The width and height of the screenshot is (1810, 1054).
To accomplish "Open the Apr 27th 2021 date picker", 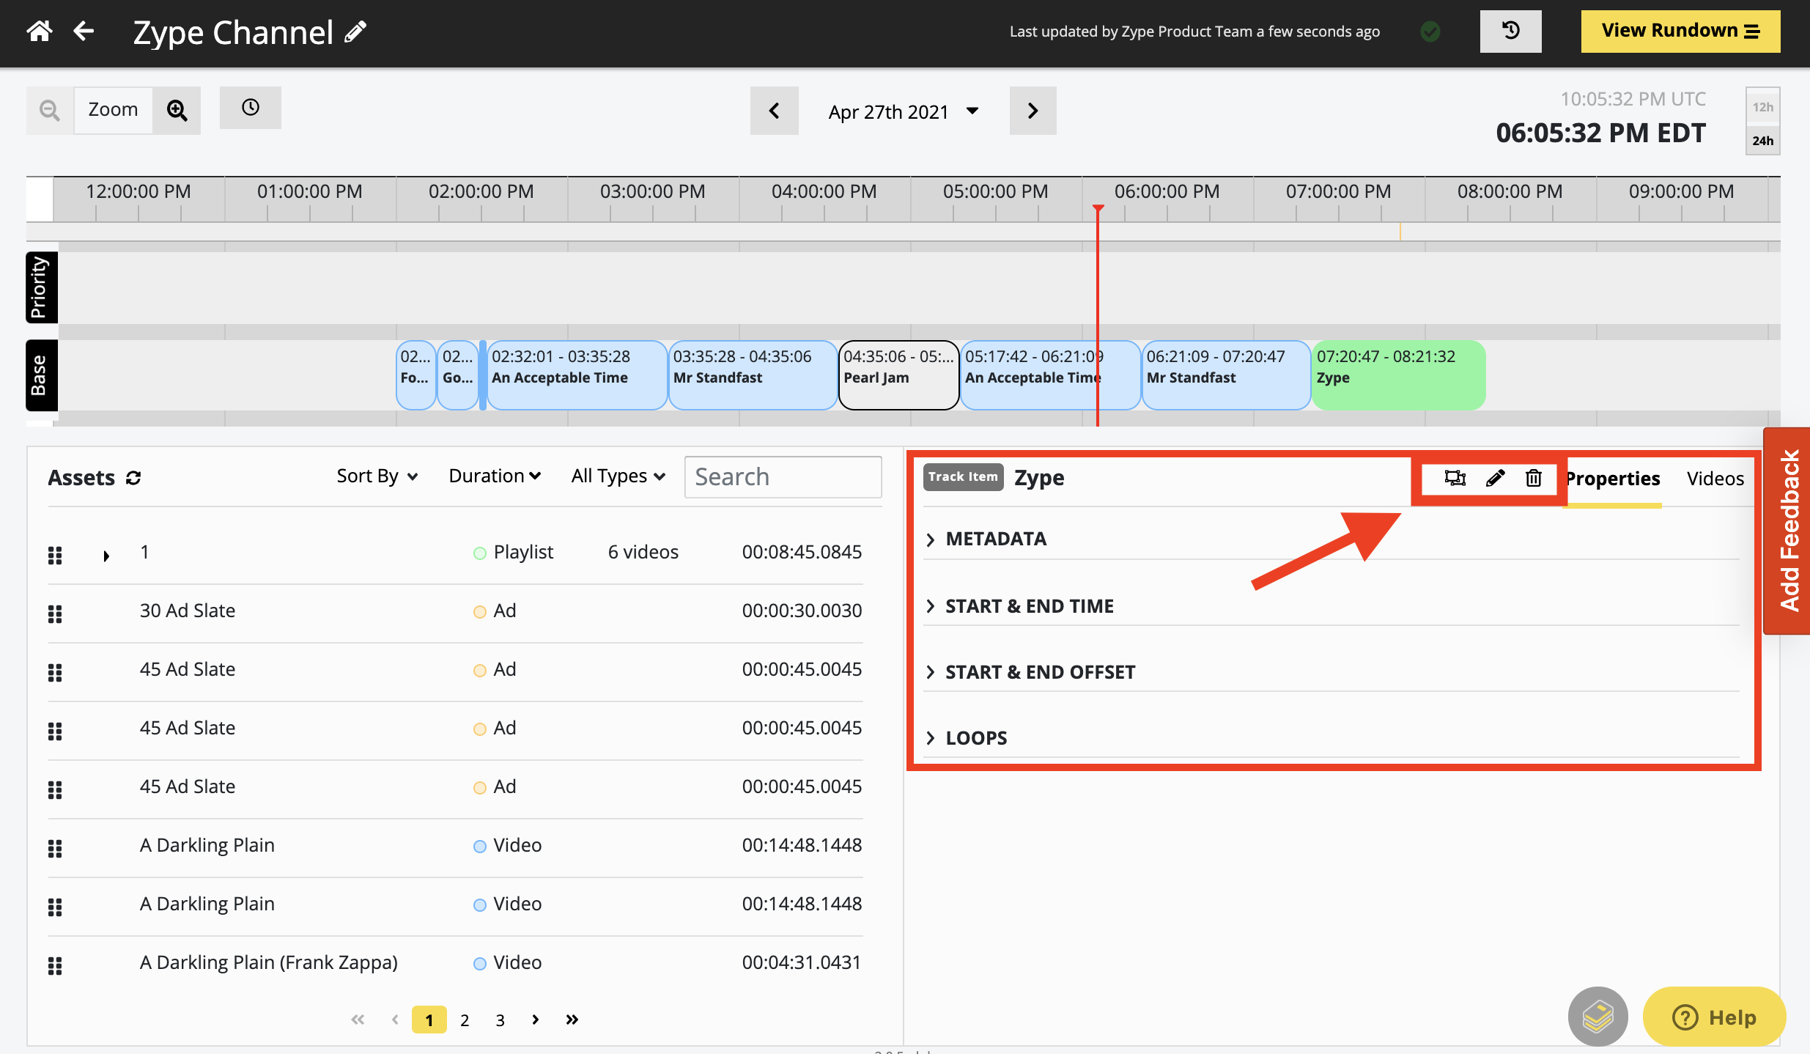I will 904,111.
